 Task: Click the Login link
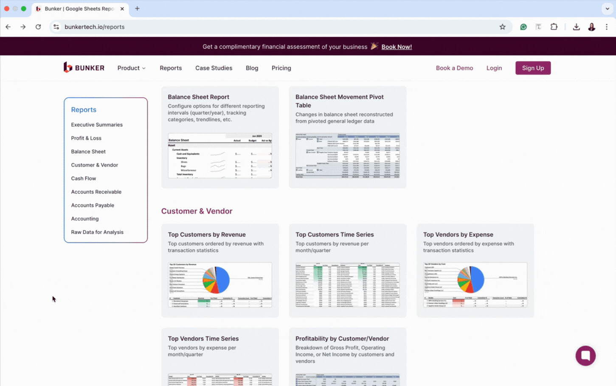pos(494,68)
